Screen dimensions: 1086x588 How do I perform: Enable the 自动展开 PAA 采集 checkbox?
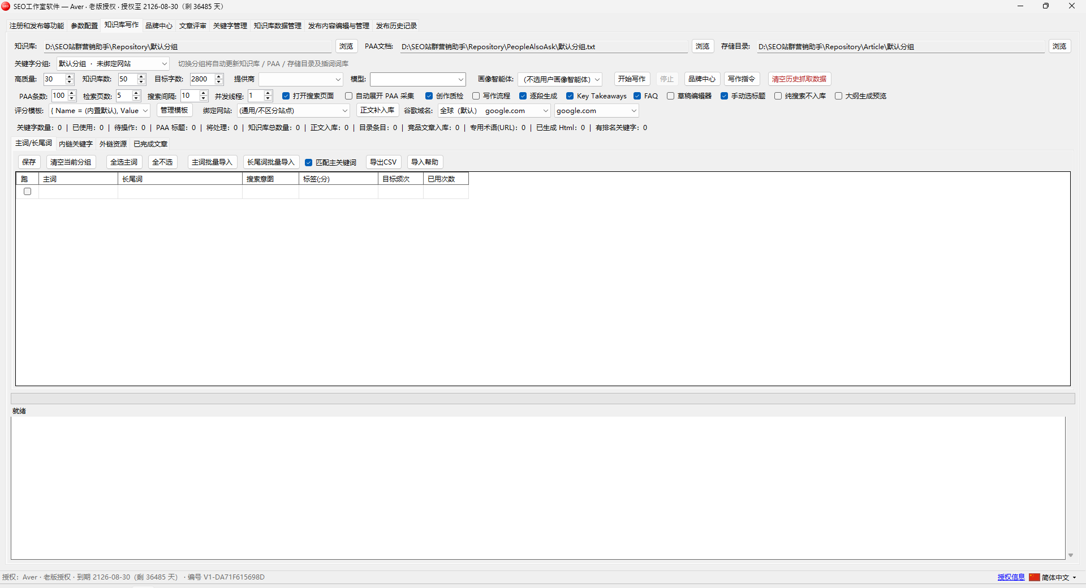[x=348, y=96]
